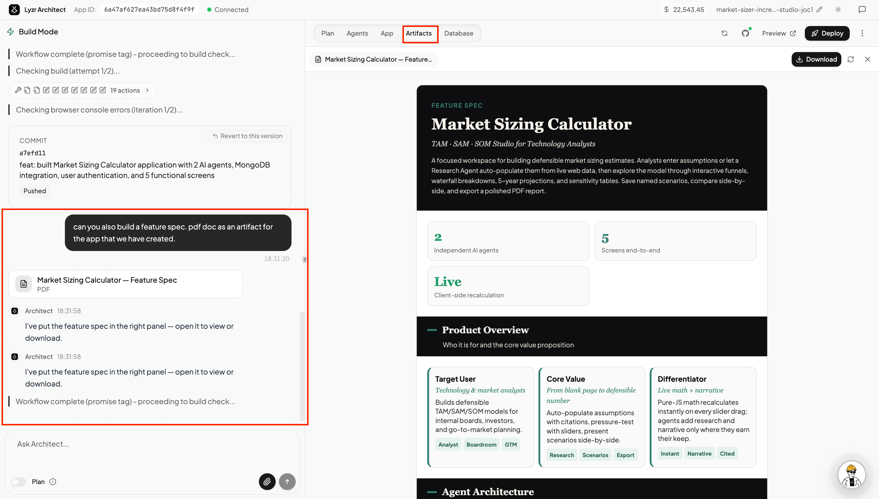This screenshot has height=499, width=879.
Task: Switch to the Database tab
Action: pyautogui.click(x=459, y=33)
